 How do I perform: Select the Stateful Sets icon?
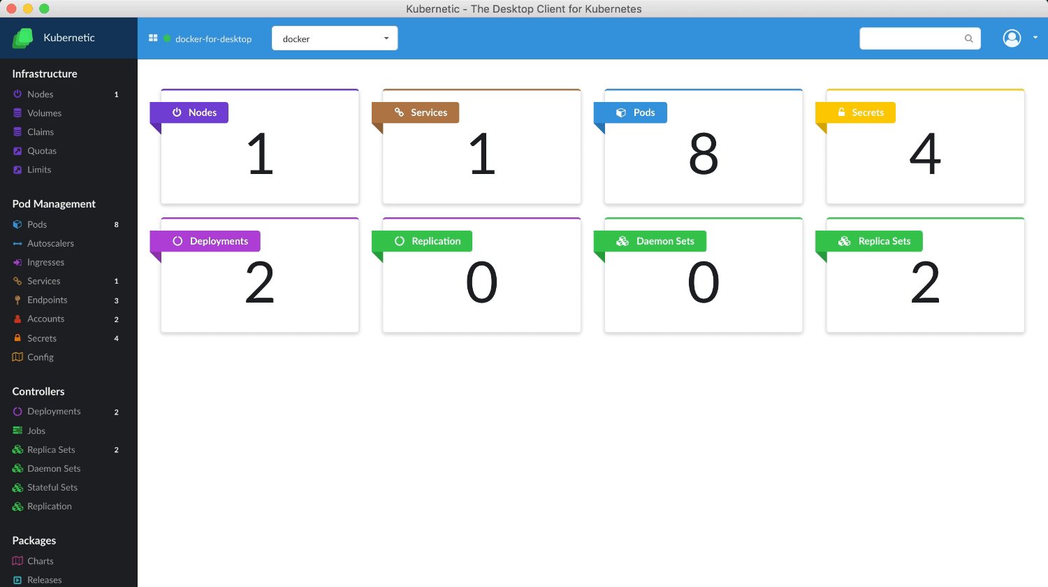(17, 487)
